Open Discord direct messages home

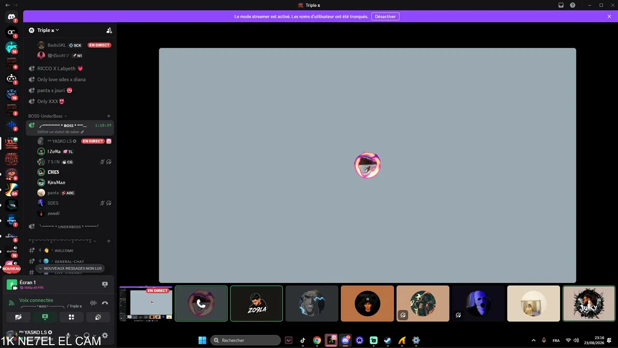[12, 17]
